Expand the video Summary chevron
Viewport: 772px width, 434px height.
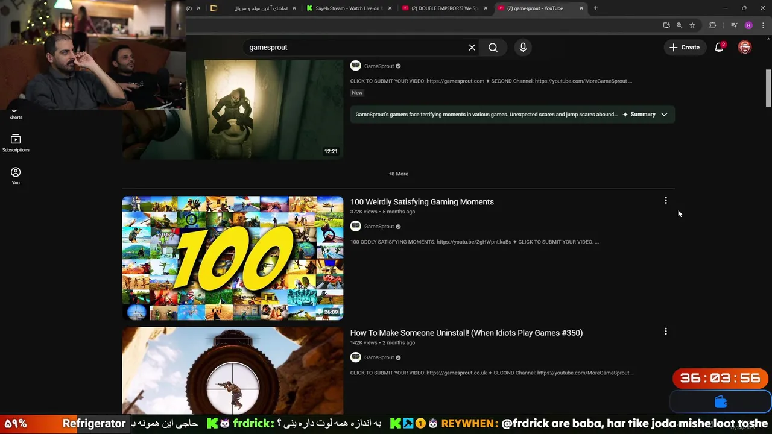(664, 115)
